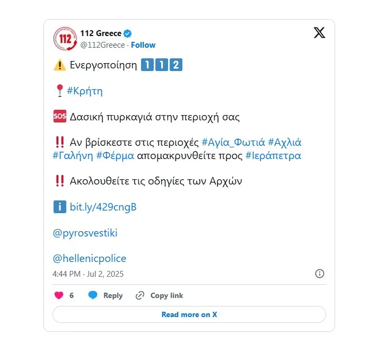This screenshot has width=377, height=351.
Task: Open the #Αχλιά hashtag link
Action: (x=285, y=142)
